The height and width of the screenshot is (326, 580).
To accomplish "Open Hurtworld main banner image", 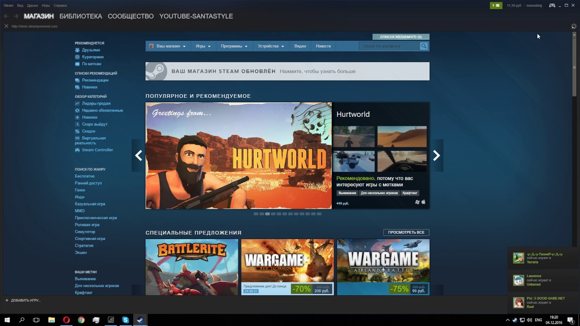I will [238, 156].
